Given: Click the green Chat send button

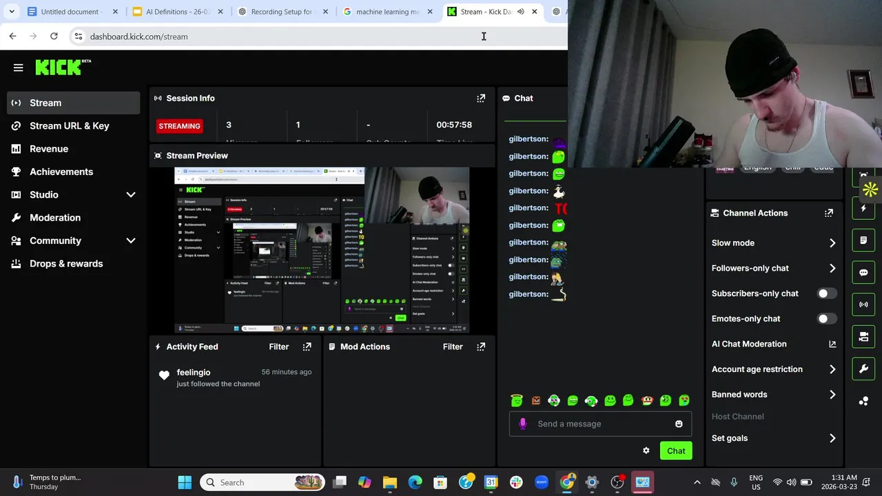Looking at the screenshot, I should coord(676,451).
